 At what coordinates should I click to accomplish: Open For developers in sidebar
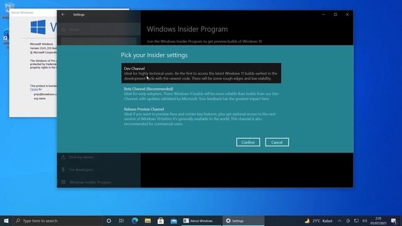99,169
